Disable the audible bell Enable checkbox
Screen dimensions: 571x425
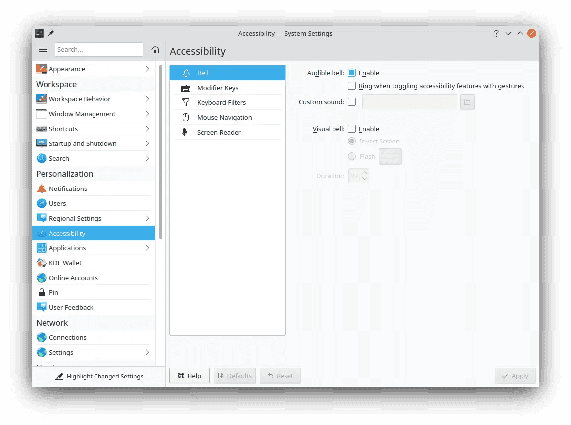[x=351, y=73]
